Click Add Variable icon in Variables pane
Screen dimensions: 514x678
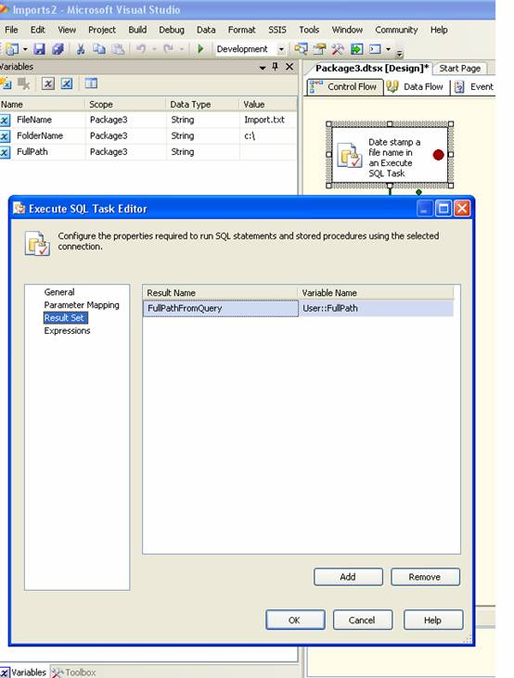click(6, 83)
